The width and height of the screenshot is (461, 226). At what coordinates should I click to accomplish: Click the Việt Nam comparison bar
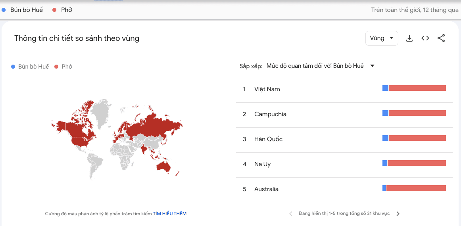414,88
